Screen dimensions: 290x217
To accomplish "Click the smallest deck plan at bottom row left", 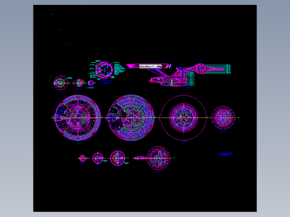I will click(83, 158).
